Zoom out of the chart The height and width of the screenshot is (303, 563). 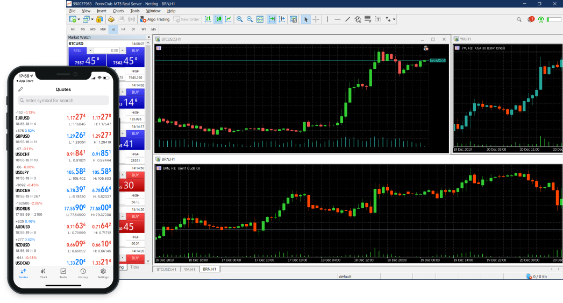250,19
